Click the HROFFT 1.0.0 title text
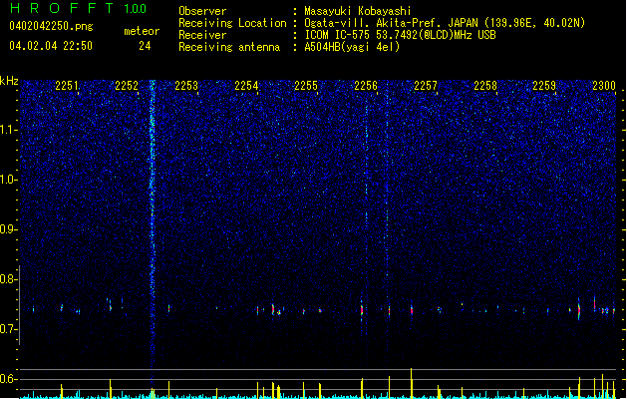The image size is (627, 399). (x=79, y=8)
